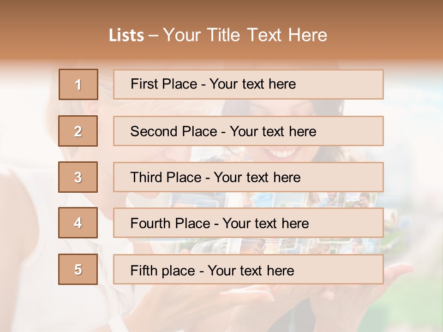Click the 'Second Place - Your text here' box

click(248, 131)
